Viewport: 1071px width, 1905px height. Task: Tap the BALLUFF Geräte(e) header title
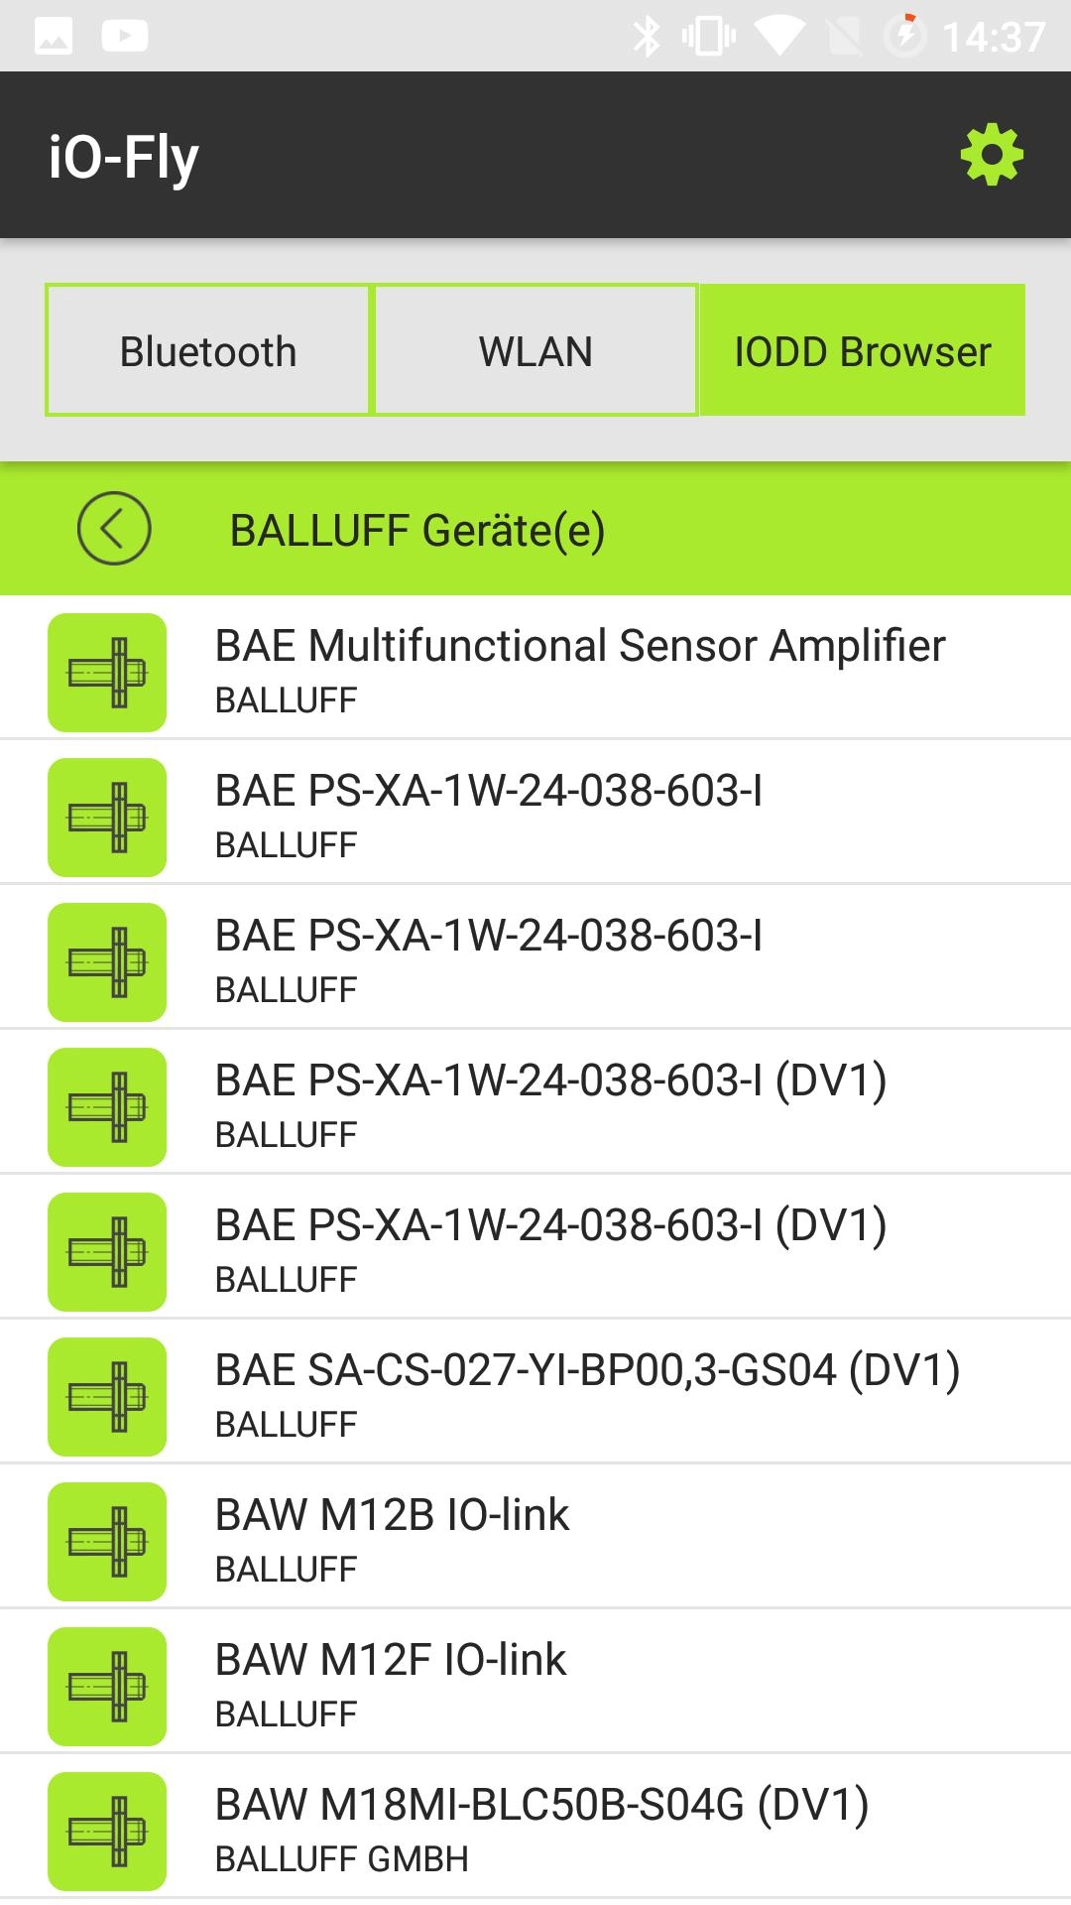click(x=417, y=530)
